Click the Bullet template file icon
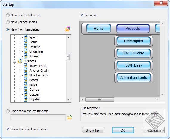 [26, 85]
